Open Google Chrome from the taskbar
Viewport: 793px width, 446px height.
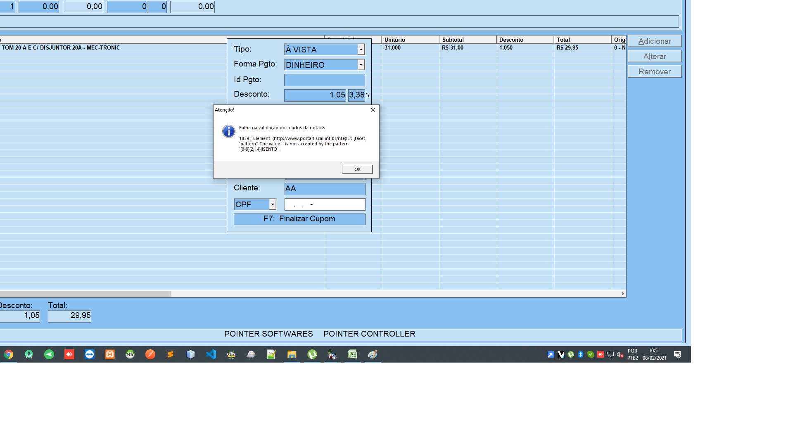coord(9,354)
